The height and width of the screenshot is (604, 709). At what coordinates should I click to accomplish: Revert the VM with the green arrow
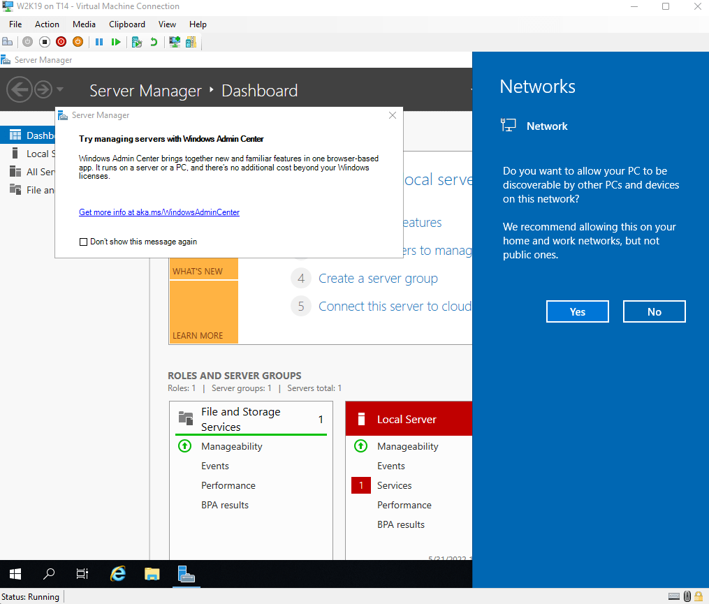point(154,42)
